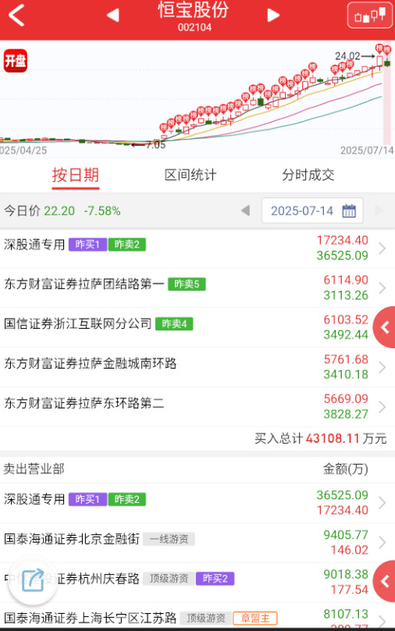Select the 2025-07-14 date field
Viewport: 395px width, 631px height.
(312, 211)
